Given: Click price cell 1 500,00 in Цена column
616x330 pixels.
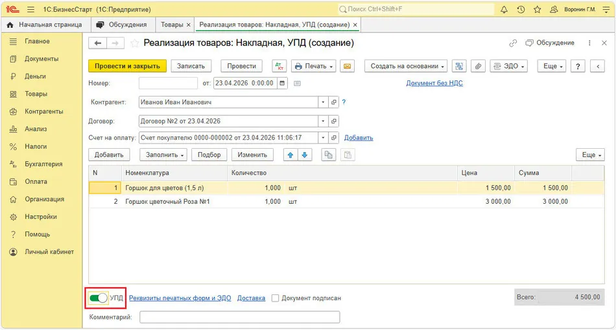Looking at the screenshot, I should (x=486, y=188).
